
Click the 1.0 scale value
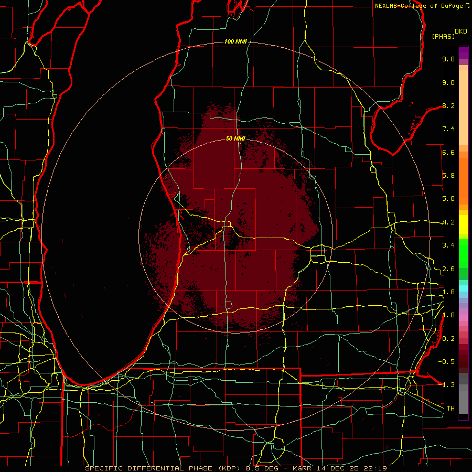point(448,315)
